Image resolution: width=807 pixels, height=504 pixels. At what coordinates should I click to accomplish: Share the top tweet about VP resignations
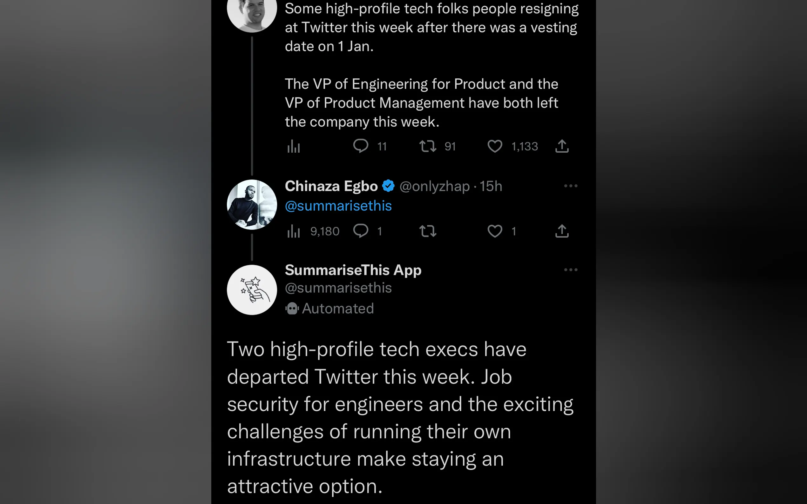pyautogui.click(x=562, y=146)
